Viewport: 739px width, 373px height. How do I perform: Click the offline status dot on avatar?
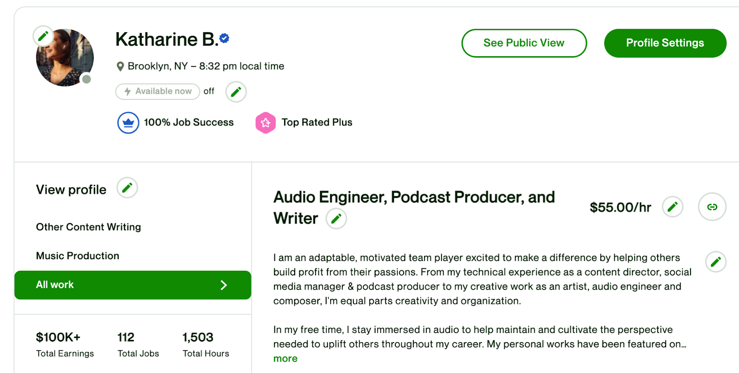click(x=86, y=79)
